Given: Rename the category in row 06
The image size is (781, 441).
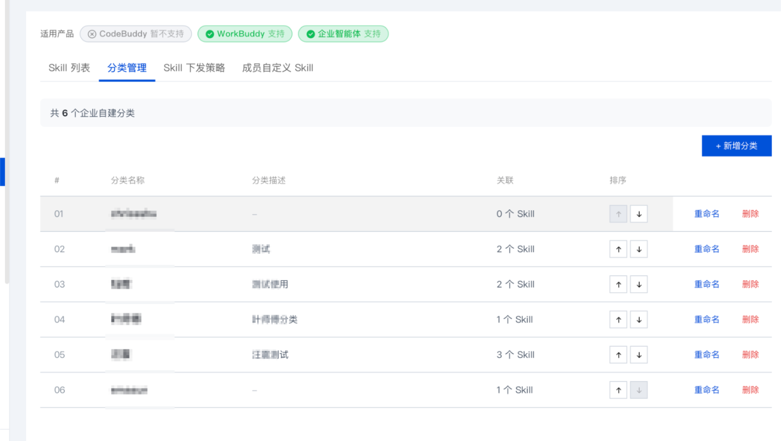Looking at the screenshot, I should [707, 390].
